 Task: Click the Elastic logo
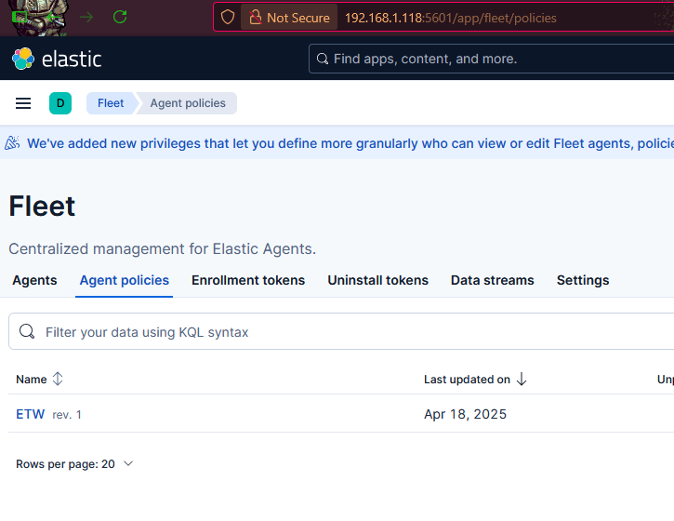click(57, 59)
